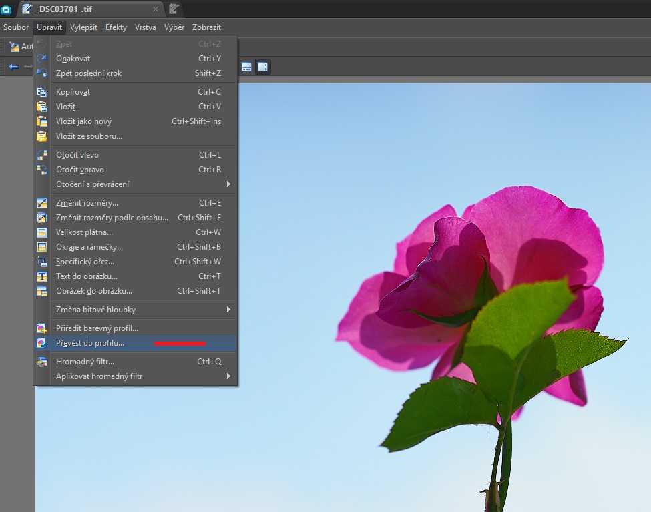Viewport: 651px width, 512px height.
Task: Close the _DSC03701_.tif tab
Action: click(156, 9)
